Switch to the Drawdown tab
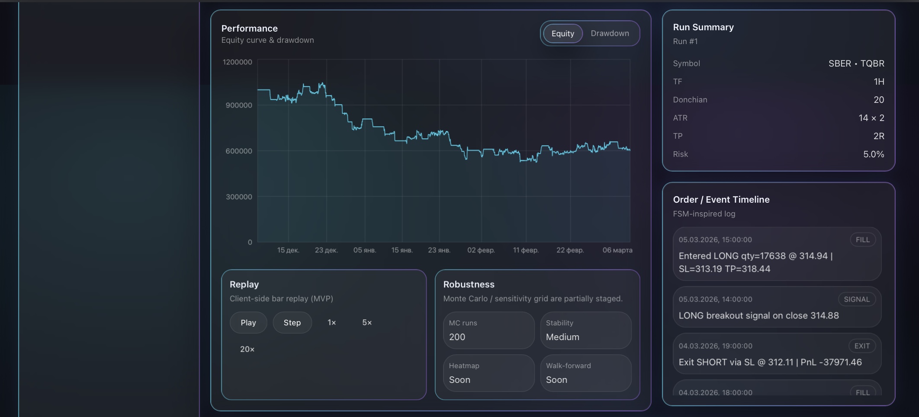The image size is (919, 417). point(610,33)
